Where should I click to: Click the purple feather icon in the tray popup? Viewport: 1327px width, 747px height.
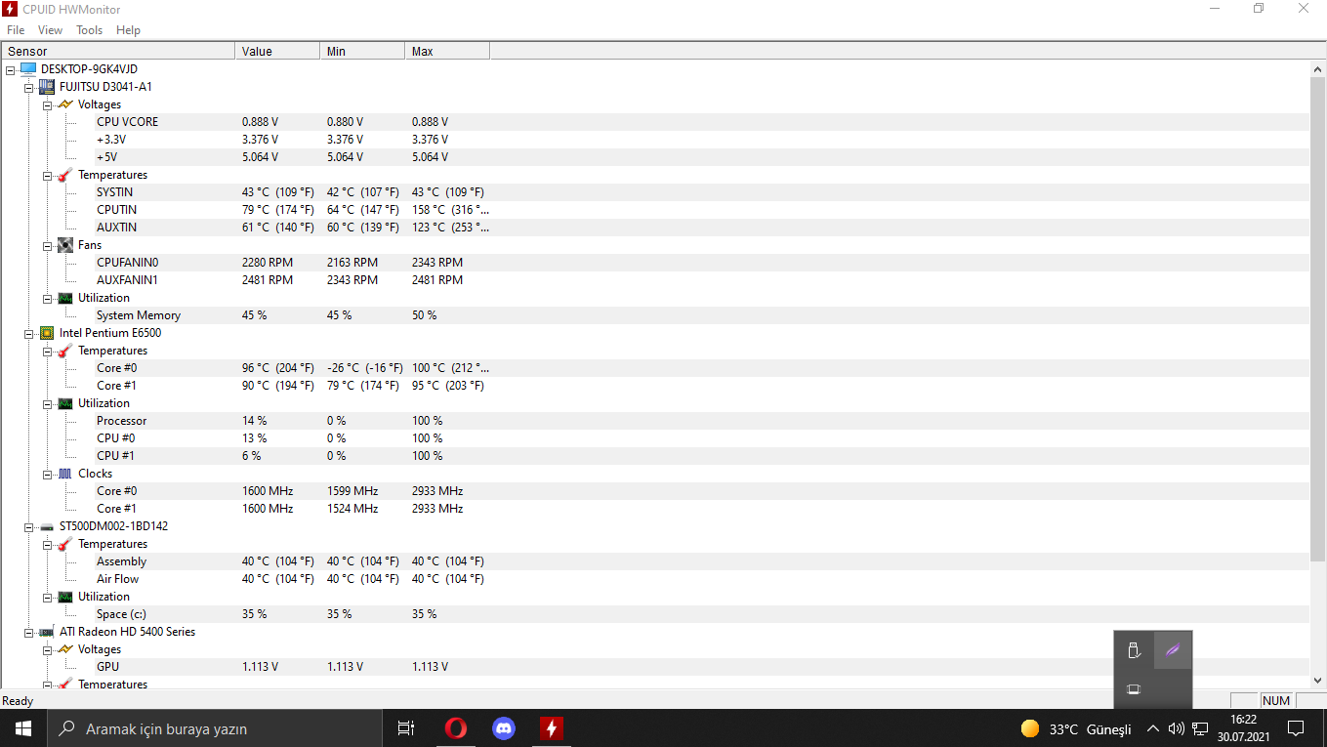(x=1173, y=650)
